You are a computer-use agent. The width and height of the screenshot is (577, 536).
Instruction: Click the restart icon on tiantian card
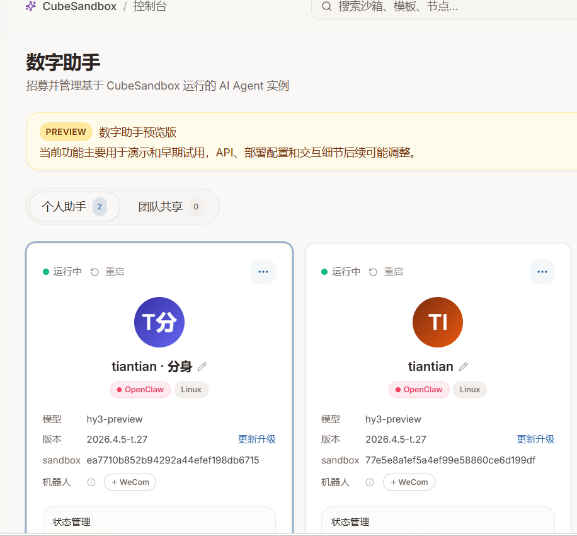tap(373, 272)
